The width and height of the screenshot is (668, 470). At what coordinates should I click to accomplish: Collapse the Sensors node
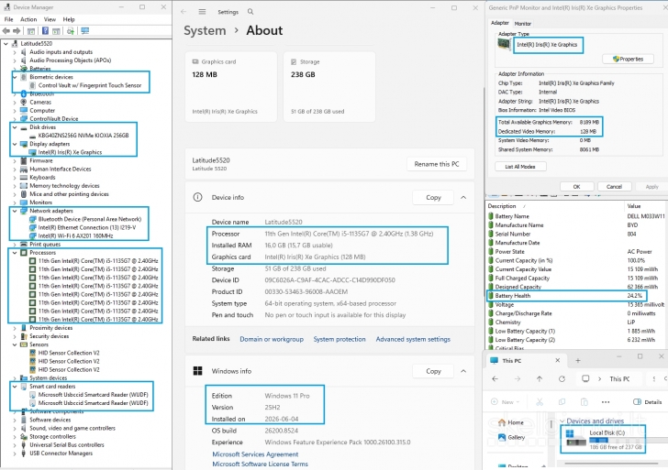pos(15,344)
